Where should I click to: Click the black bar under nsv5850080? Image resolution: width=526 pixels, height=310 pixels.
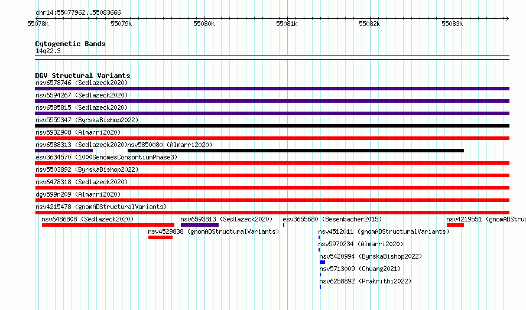point(296,151)
